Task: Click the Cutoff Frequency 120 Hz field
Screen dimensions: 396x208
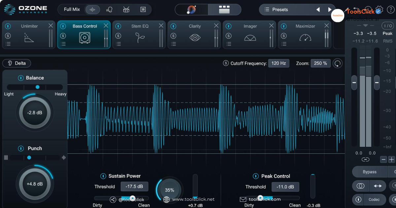Action: click(279, 63)
